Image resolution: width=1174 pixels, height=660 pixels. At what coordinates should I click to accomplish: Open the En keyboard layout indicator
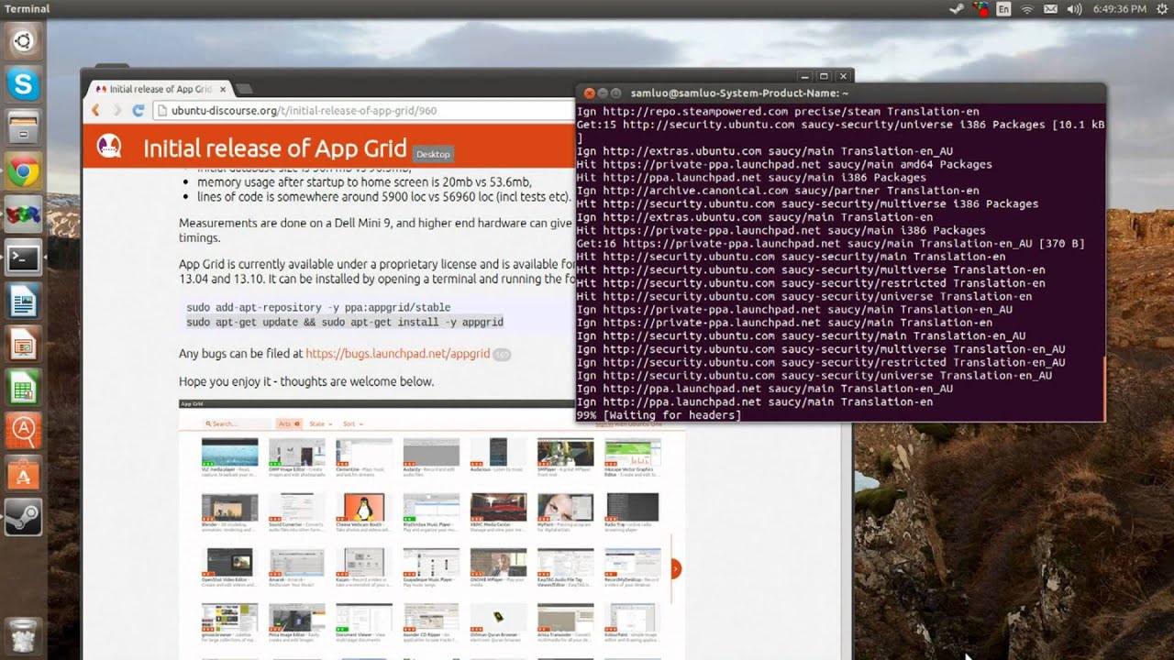pyautogui.click(x=1004, y=9)
